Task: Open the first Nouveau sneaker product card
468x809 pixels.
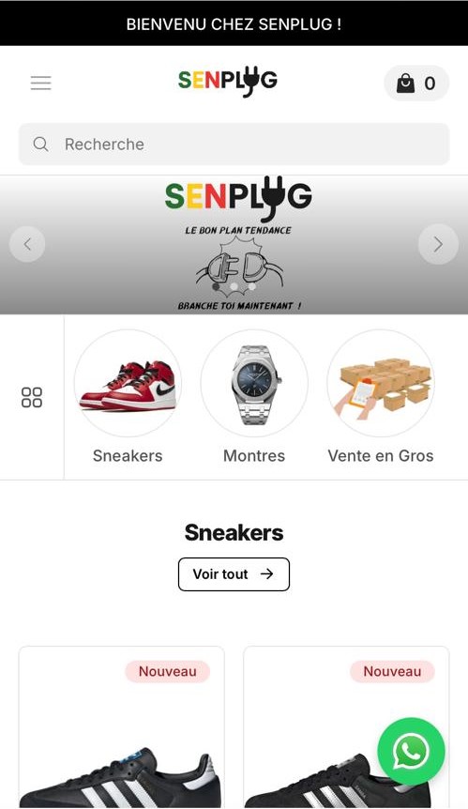Action: coord(122,727)
